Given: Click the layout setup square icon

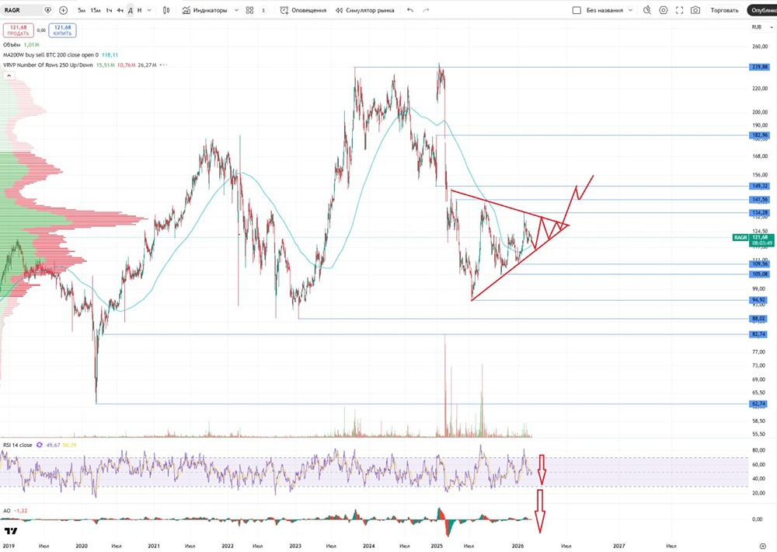Looking at the screenshot, I should 577,10.
